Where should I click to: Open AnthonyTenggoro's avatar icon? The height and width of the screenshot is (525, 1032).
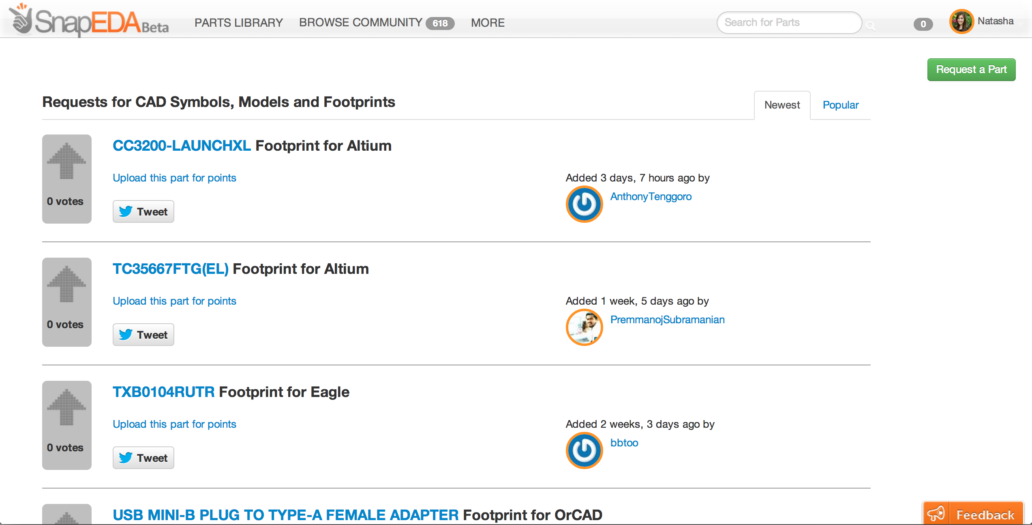tap(584, 204)
